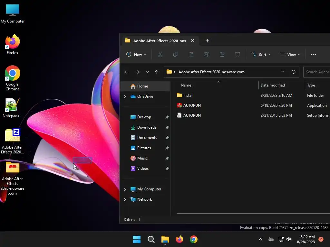Show hidden icons tray chevron

[x=260, y=239]
